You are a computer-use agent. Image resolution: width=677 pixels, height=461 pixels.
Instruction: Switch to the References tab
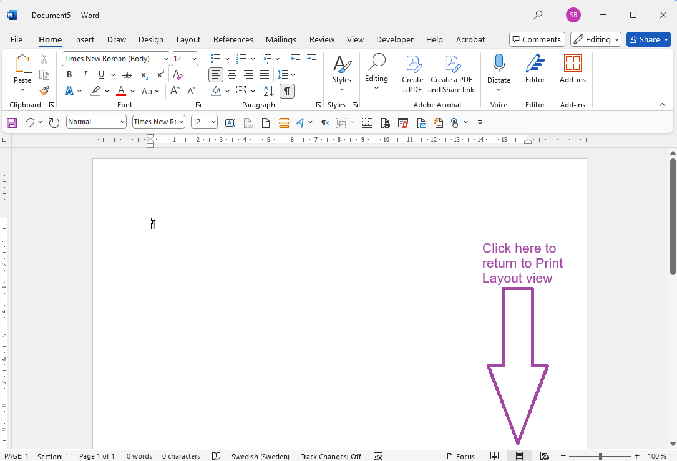point(233,39)
